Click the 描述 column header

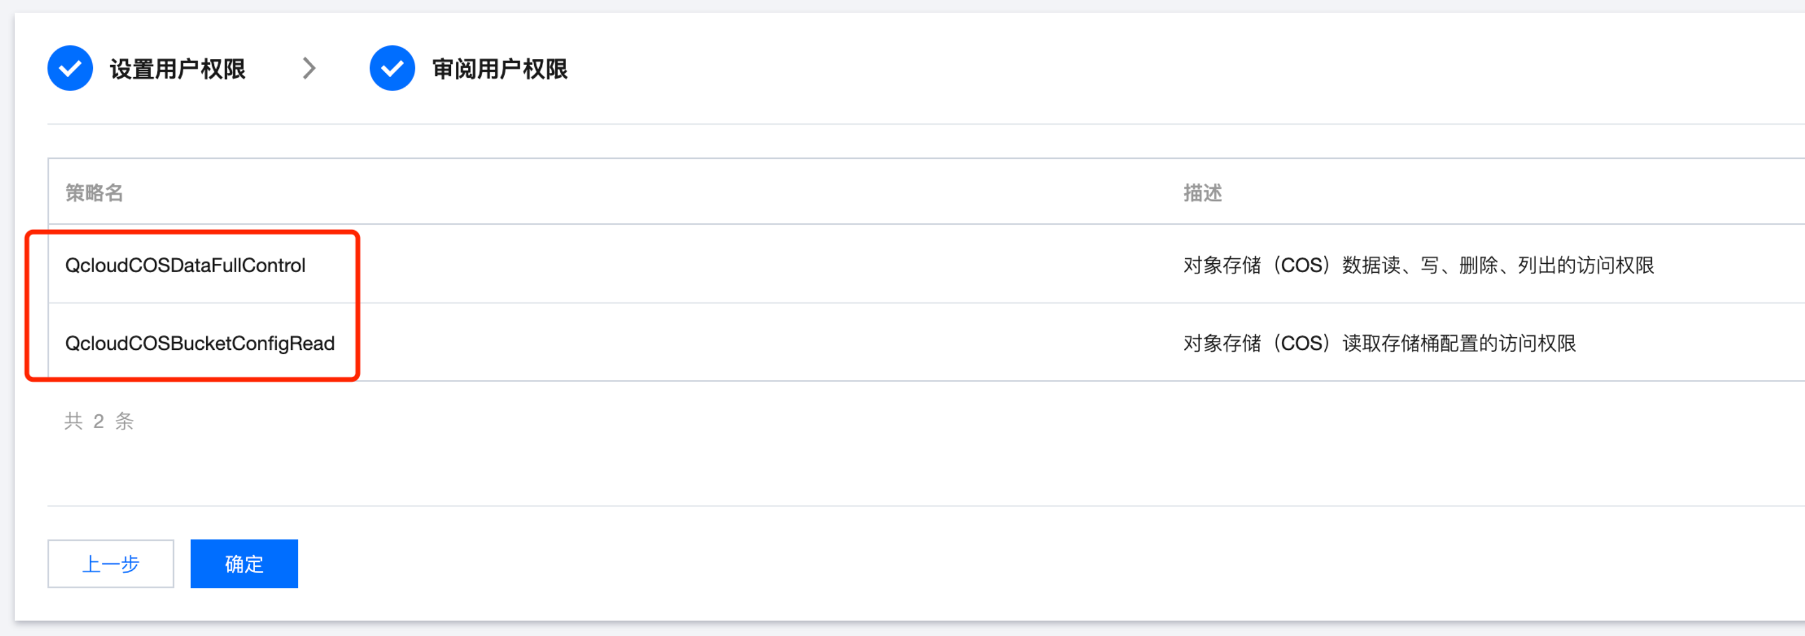click(x=1202, y=192)
